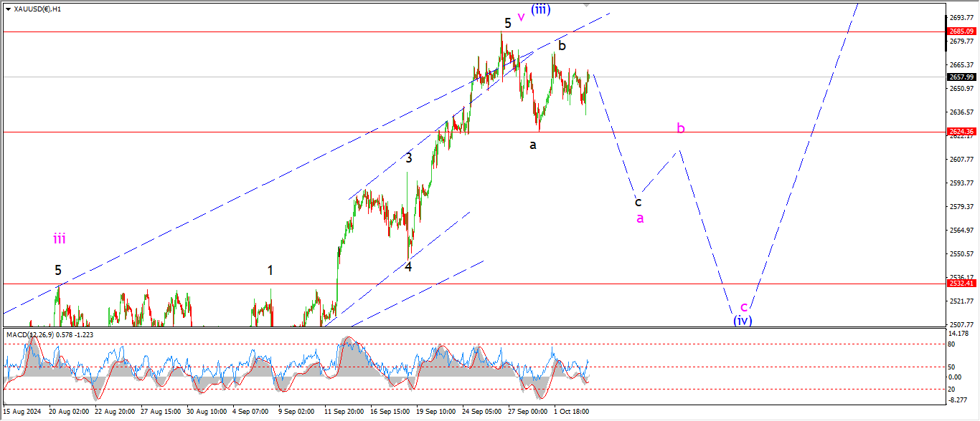Click the black 2657.99 current price tag
The width and height of the screenshot is (980, 421).
[961, 77]
